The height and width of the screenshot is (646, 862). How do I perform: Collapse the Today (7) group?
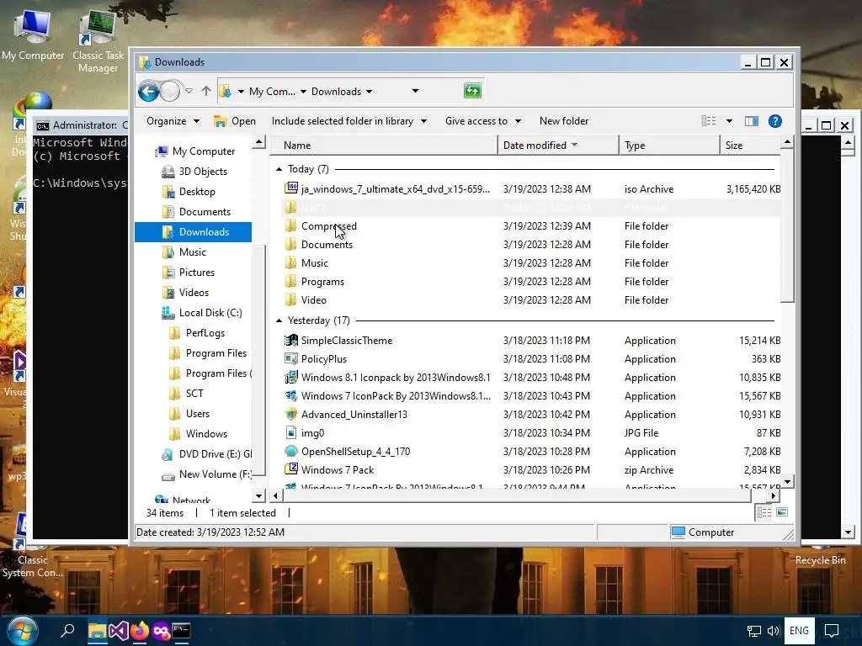point(279,169)
